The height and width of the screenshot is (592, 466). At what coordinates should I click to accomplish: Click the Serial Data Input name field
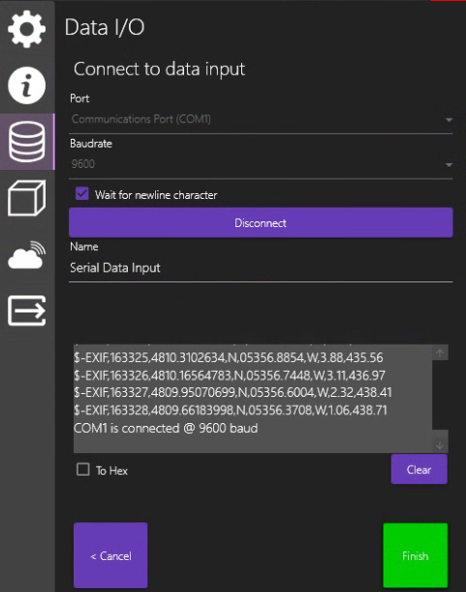click(x=261, y=268)
